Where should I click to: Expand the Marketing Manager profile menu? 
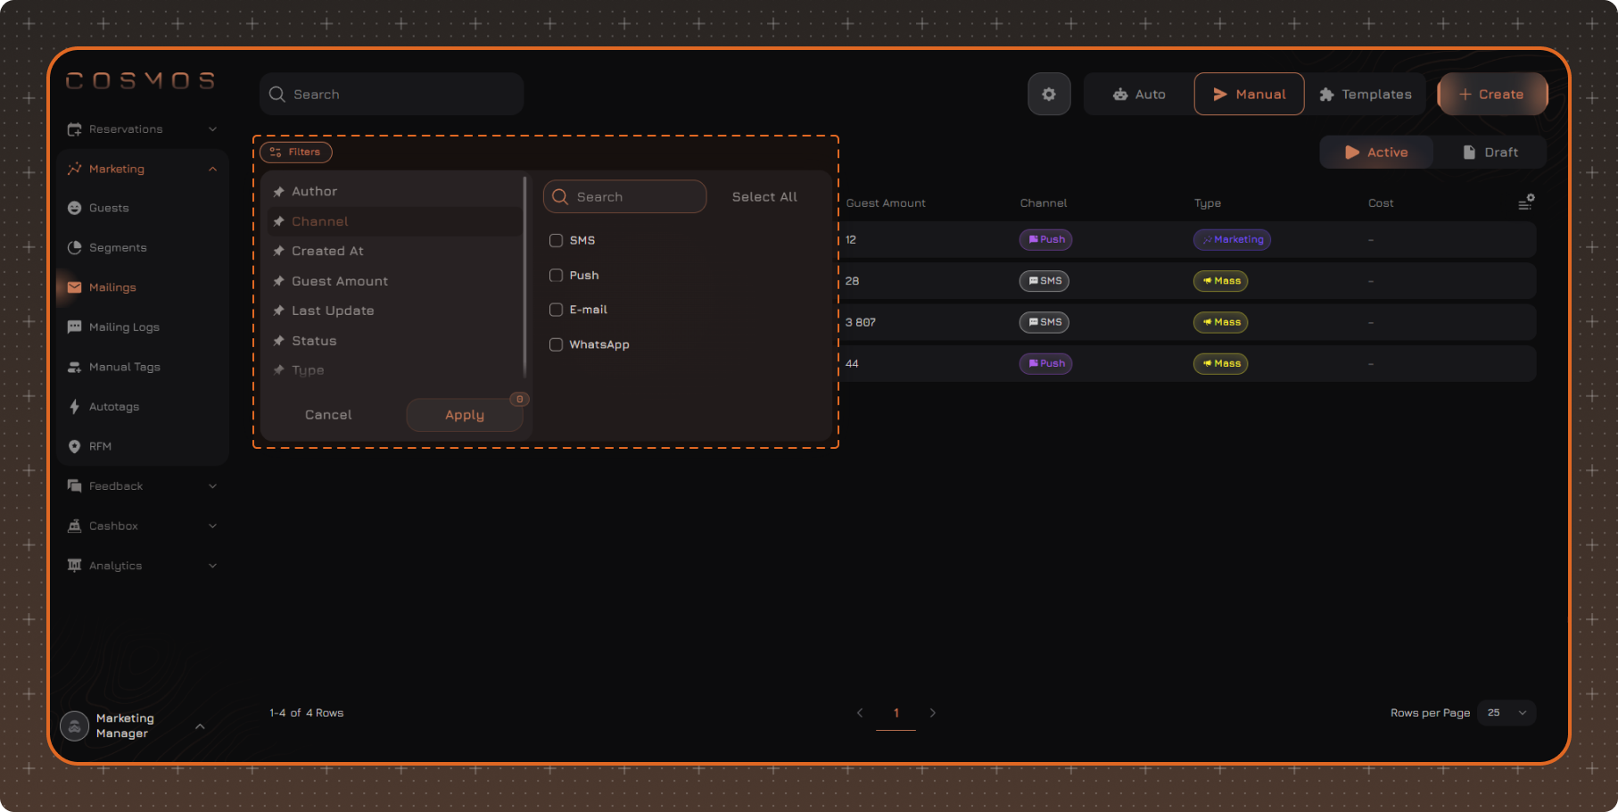point(200,726)
